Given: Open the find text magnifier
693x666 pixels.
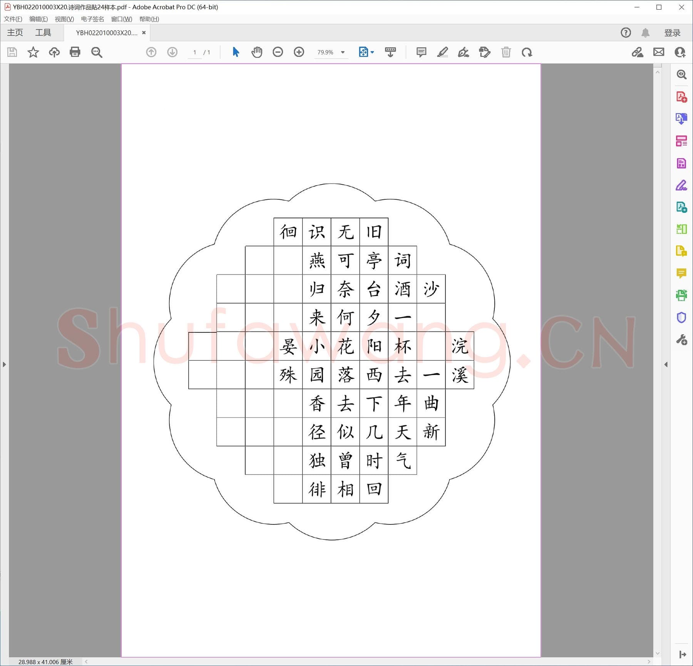Looking at the screenshot, I should tap(97, 52).
